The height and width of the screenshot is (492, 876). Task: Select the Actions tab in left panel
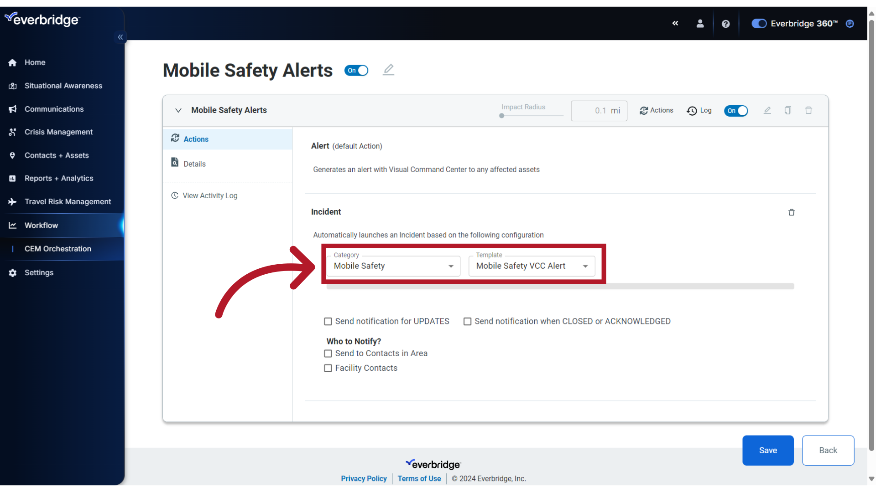click(x=196, y=139)
